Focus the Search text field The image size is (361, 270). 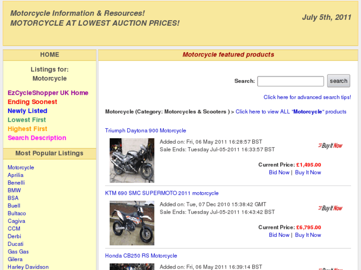[x=290, y=81]
